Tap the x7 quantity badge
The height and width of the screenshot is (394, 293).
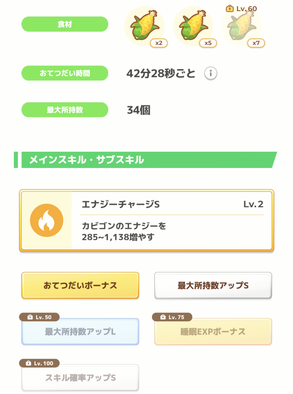click(x=256, y=43)
